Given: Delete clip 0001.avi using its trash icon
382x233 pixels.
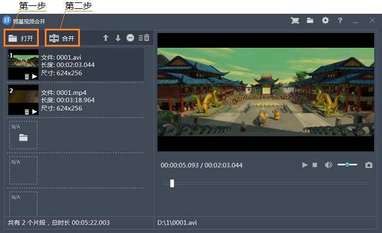Looking at the screenshot, I should [27, 77].
